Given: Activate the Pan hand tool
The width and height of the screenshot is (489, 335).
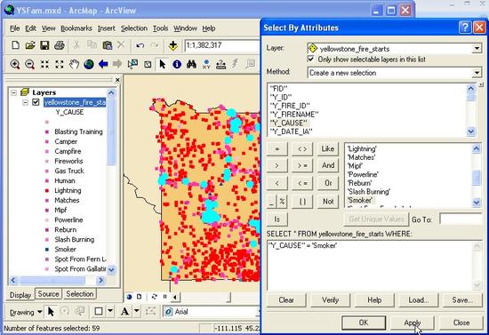Looking at the screenshot, I should click(x=74, y=64).
